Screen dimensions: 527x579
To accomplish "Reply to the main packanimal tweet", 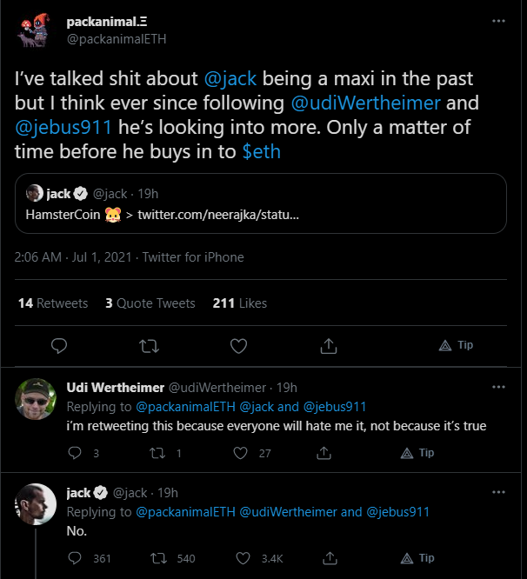I will 59,346.
